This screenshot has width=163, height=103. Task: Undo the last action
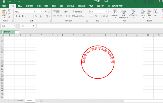[8, 1]
